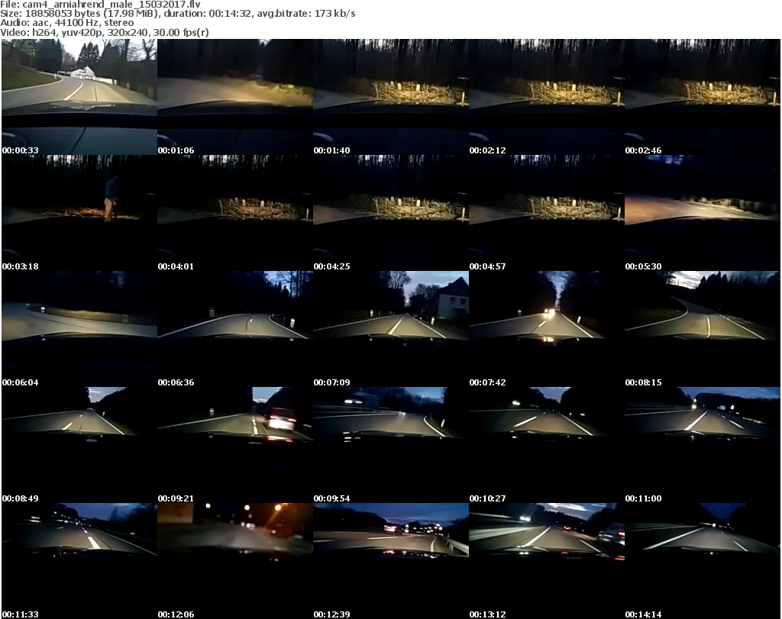Pick the frame thumbnail stamped 00:02:46
This screenshot has width=782, height=619.
703,97
